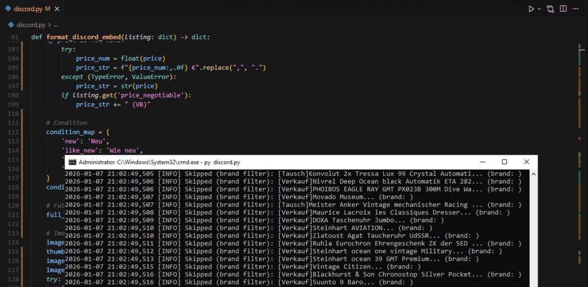Image resolution: width=588 pixels, height=287 pixels.
Task: Place cursor on 'price_num = float(price)' line
Action: click(x=121, y=58)
